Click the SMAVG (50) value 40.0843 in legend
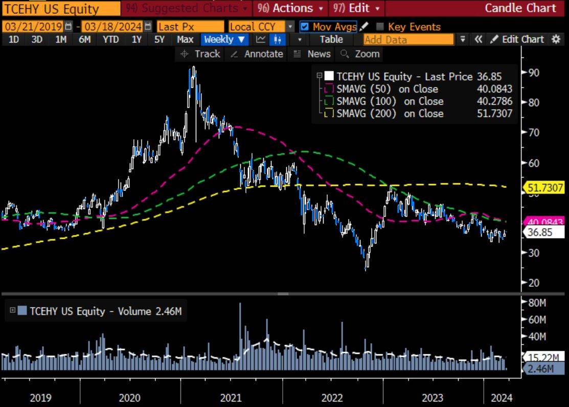This screenshot has width=569, height=407. pyautogui.click(x=494, y=89)
